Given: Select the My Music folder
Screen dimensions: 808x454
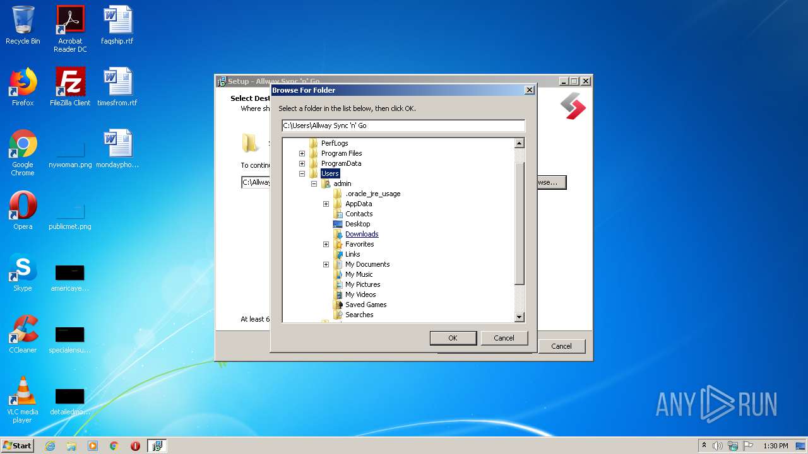Looking at the screenshot, I should [x=359, y=274].
